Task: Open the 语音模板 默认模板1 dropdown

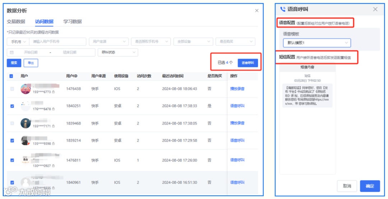Action: [x=317, y=43]
